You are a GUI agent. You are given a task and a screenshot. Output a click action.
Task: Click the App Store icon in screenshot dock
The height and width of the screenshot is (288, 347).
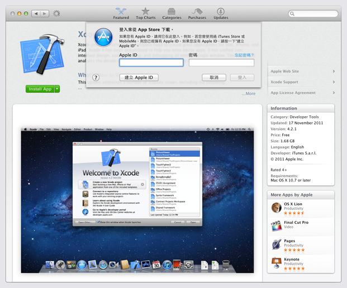82,265
